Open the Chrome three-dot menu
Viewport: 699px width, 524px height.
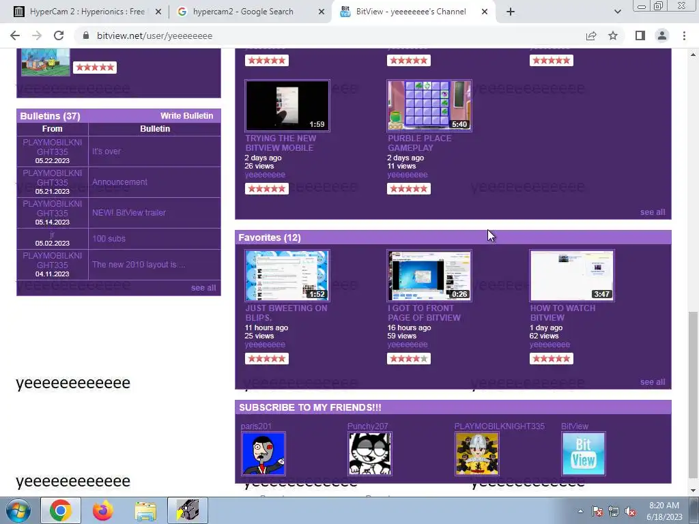(684, 35)
